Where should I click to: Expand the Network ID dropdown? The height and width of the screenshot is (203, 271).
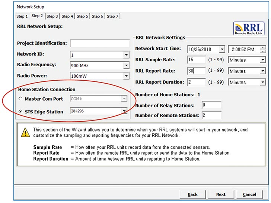coord(126,55)
